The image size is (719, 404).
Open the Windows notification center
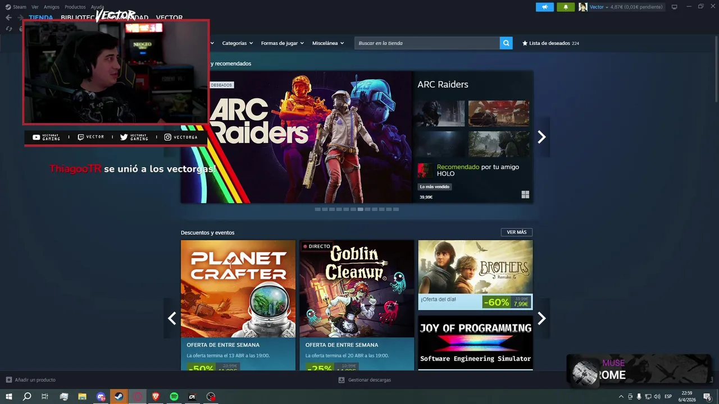point(707,397)
